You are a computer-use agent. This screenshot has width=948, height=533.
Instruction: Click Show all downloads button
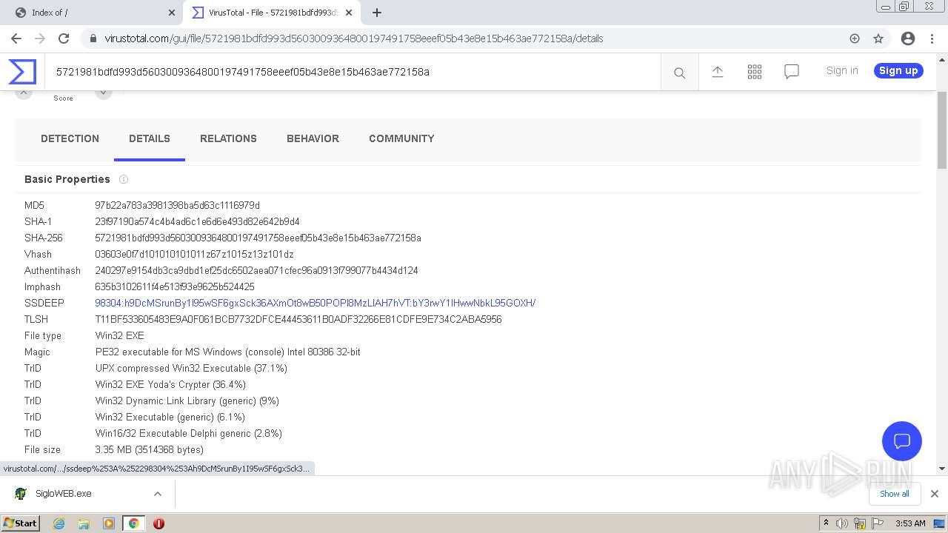click(895, 494)
